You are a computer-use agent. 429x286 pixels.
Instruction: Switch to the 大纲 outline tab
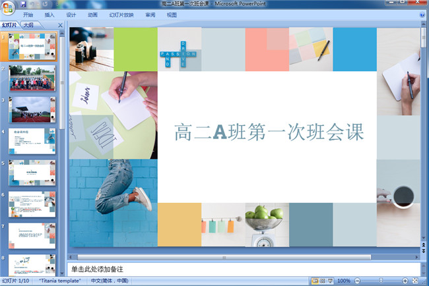[x=28, y=26]
